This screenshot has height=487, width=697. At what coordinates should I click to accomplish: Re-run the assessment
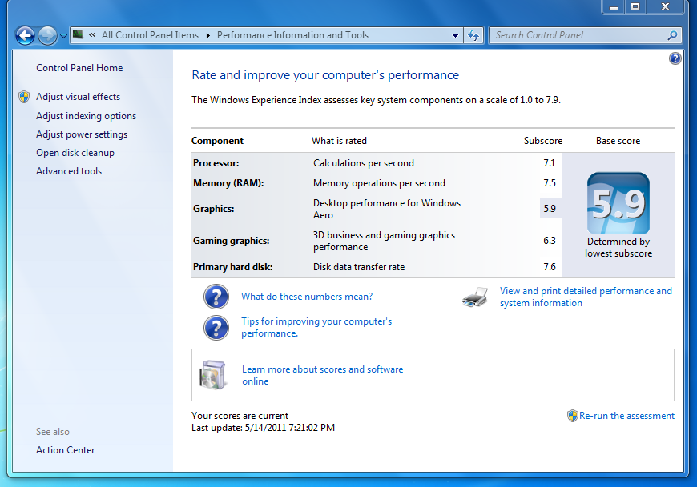click(626, 416)
